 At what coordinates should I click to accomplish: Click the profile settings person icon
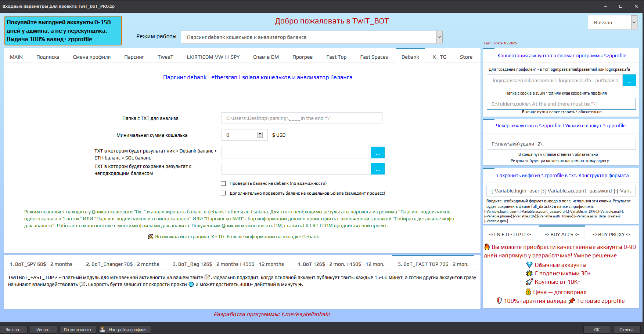pyautogui.click(x=103, y=329)
